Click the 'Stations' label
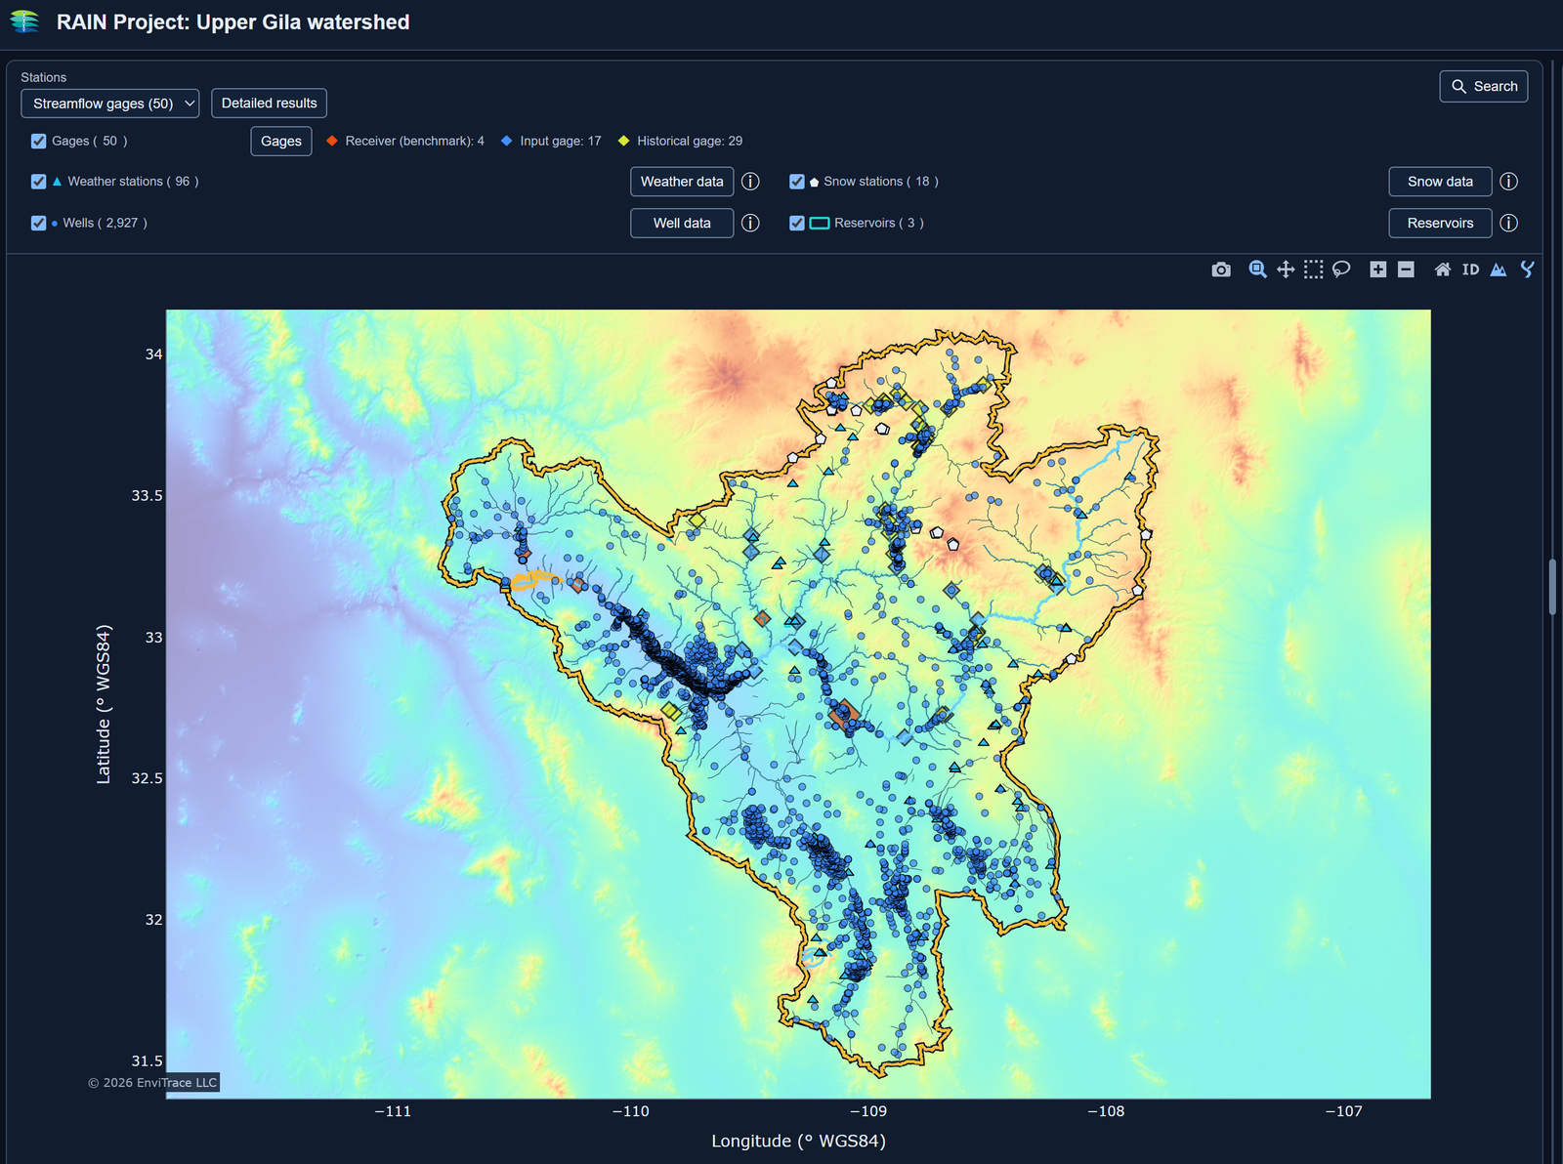Viewport: 1563px width, 1164px height. coord(43,77)
